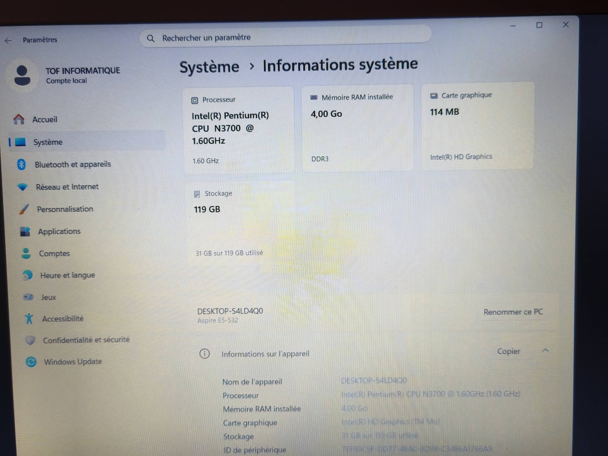Viewport: 608px width, 456px height.
Task: Click the DDR3 memory type label
Action: pyautogui.click(x=320, y=159)
